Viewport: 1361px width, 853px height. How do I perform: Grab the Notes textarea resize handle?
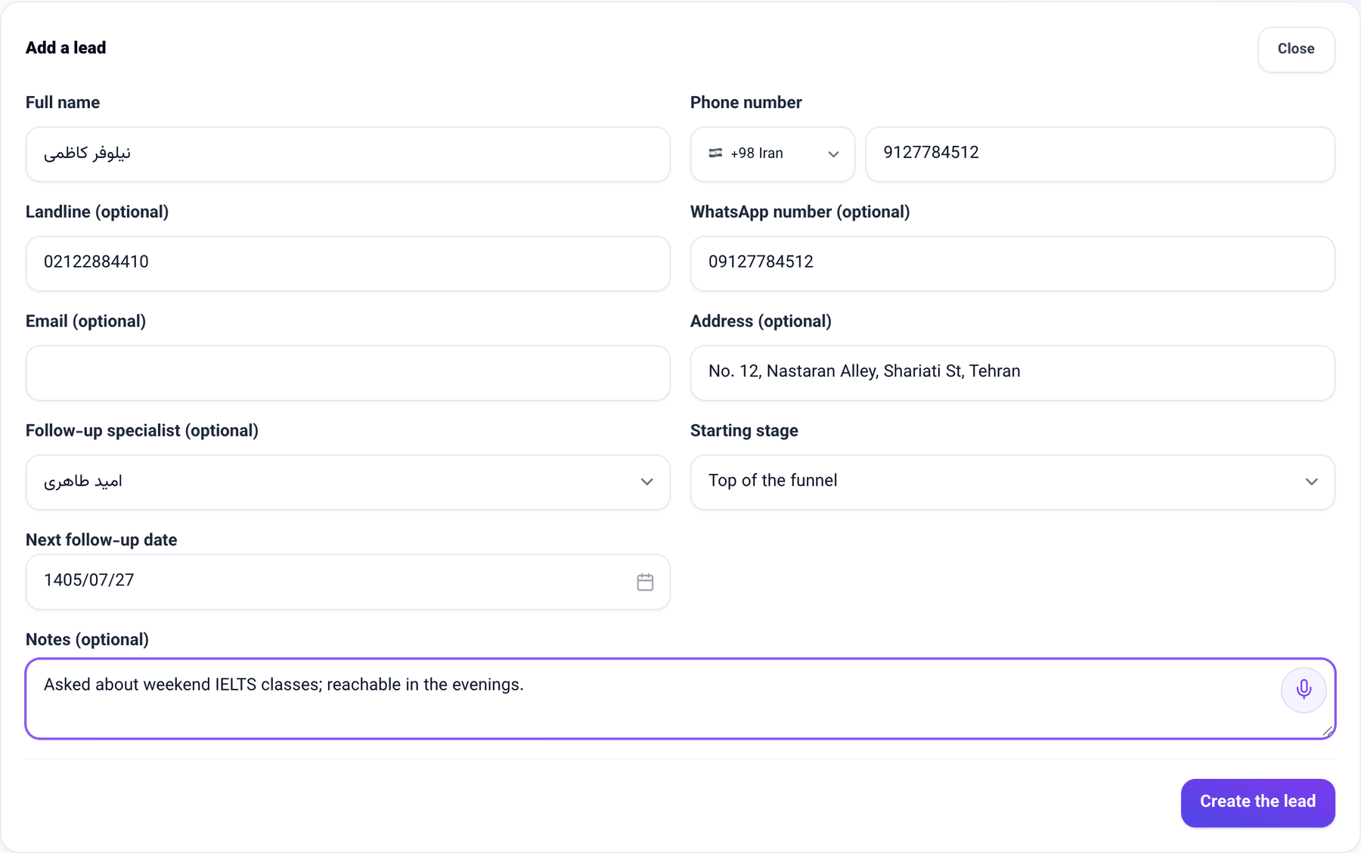coord(1328,730)
